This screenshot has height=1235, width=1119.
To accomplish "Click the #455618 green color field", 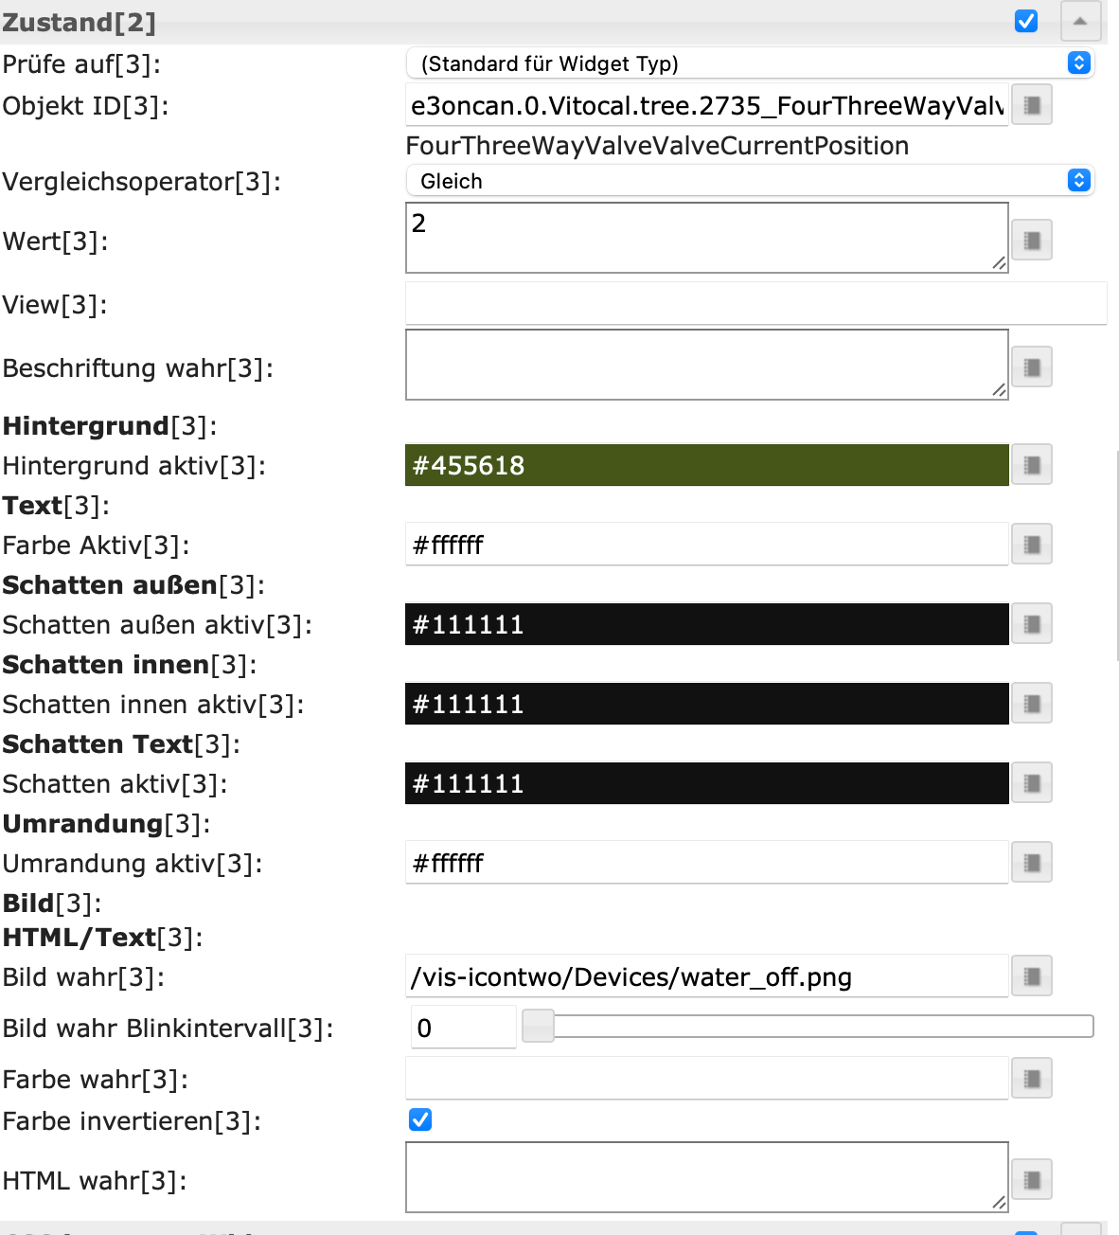I will point(706,465).
